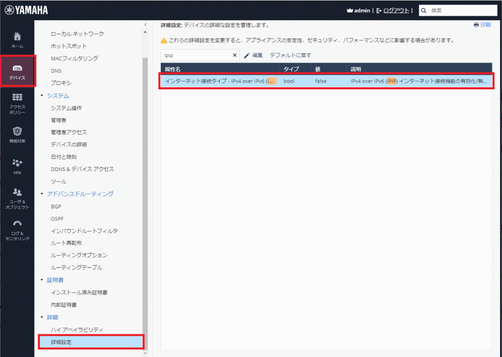Clear the ipip search filter with X

(x=235, y=55)
